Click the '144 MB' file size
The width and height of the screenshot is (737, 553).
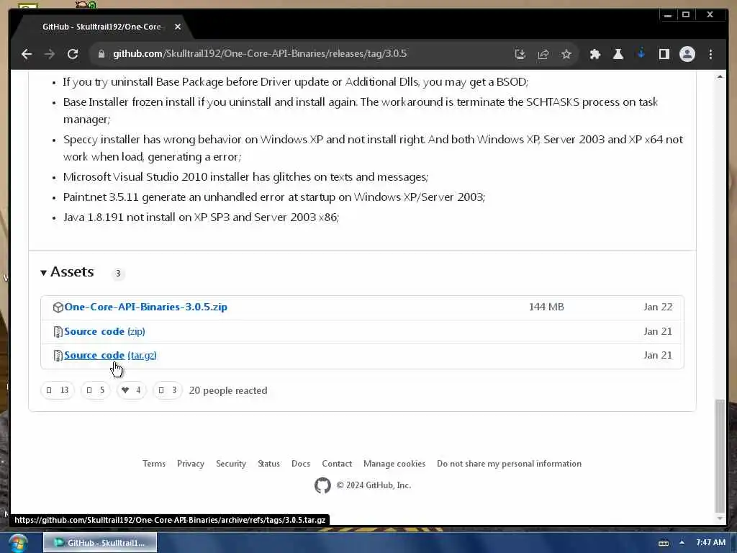click(546, 307)
